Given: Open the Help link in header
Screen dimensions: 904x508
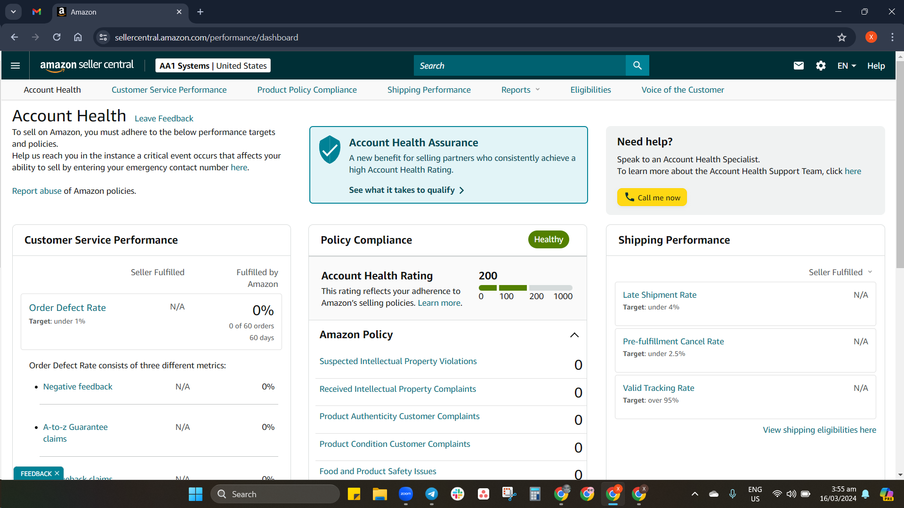Looking at the screenshot, I should (x=876, y=65).
